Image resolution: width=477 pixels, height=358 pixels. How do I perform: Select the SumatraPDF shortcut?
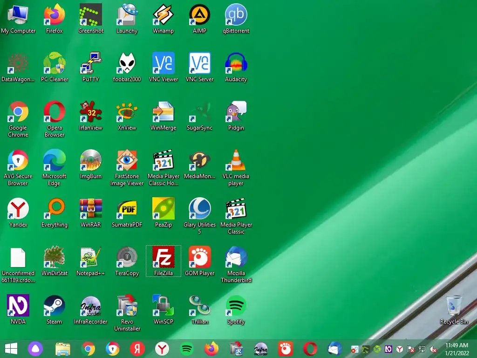coord(127,212)
